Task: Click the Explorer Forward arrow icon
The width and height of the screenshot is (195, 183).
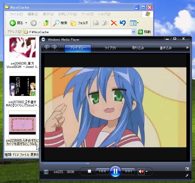Action: (34, 23)
